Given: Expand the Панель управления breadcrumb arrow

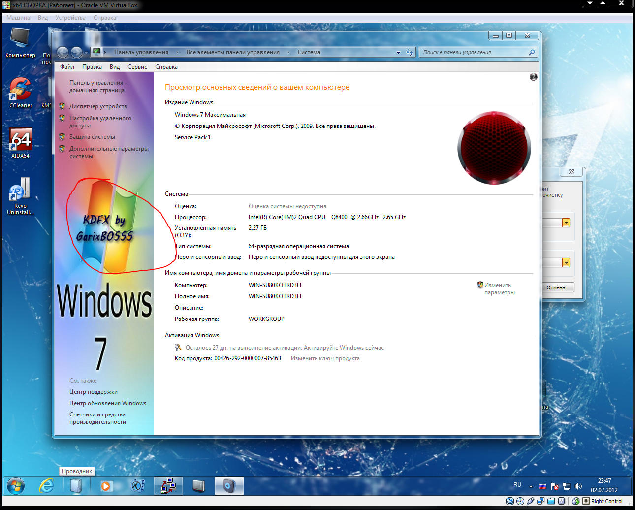Looking at the screenshot, I should tap(177, 52).
